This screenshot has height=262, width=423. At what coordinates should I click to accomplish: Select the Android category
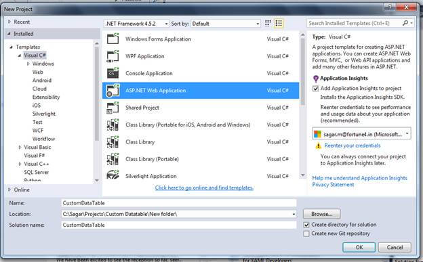(x=42, y=81)
